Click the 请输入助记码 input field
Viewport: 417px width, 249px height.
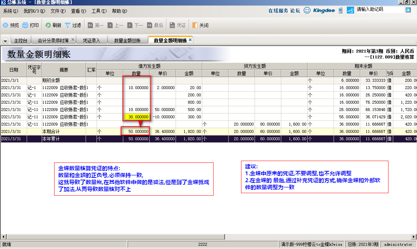(380, 9)
